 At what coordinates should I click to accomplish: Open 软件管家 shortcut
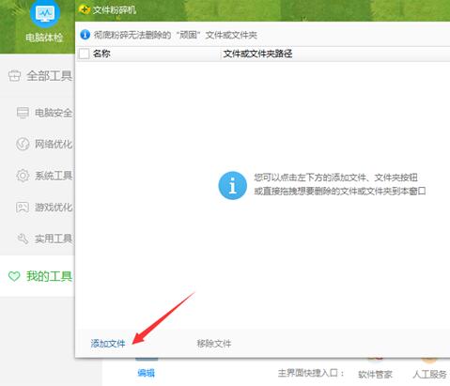(x=375, y=374)
